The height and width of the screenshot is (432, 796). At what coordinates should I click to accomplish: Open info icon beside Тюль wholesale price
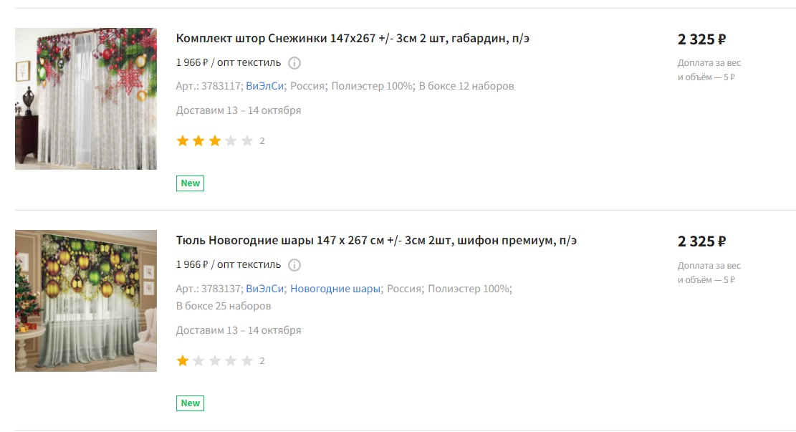click(x=294, y=265)
